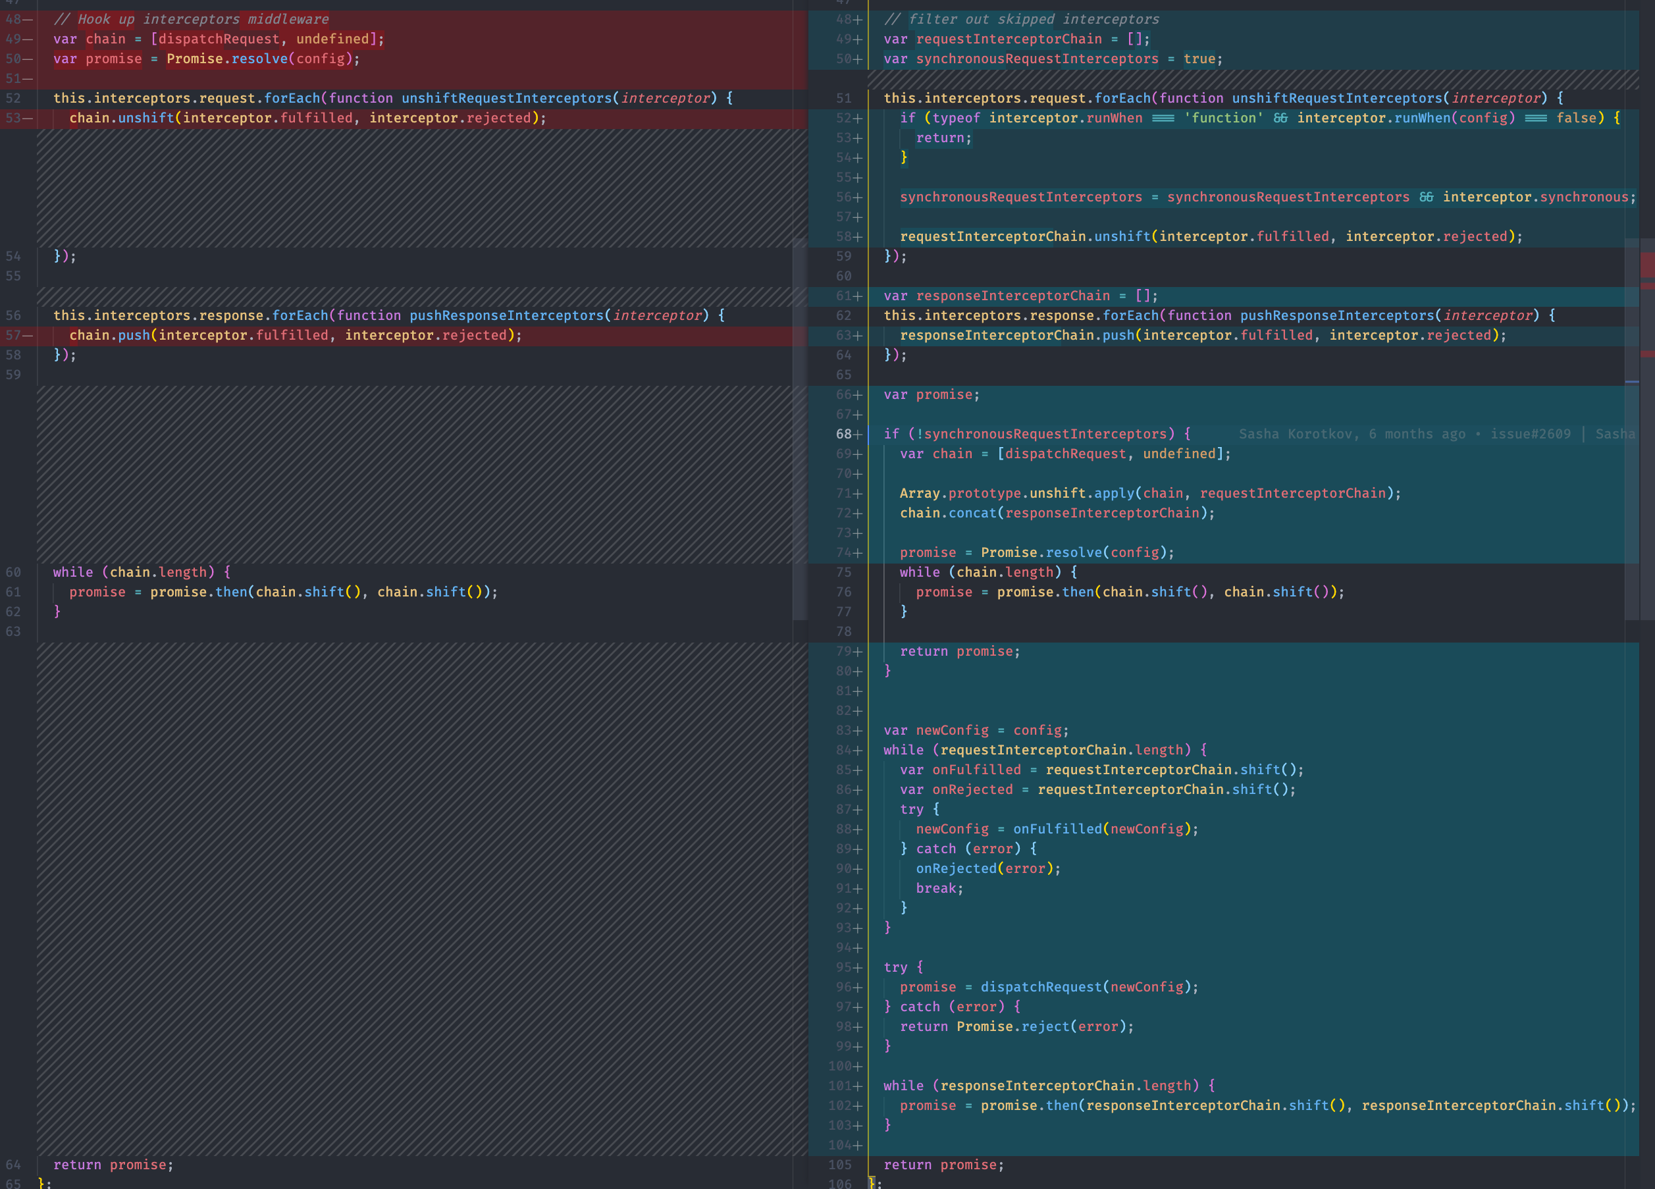
Task: Click the plus marker beside added line 61
Action: (x=858, y=296)
